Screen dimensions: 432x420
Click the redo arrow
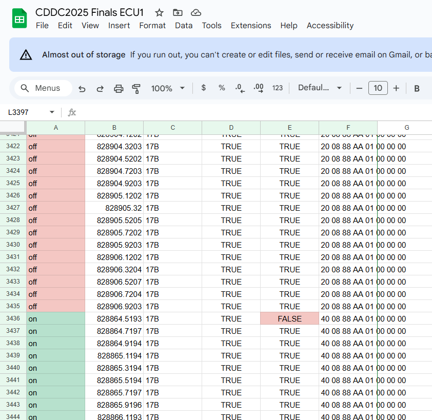pyautogui.click(x=100, y=88)
